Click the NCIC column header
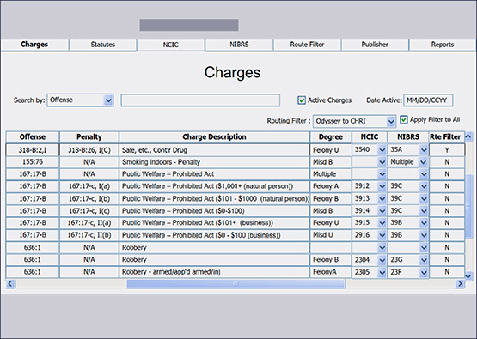The height and width of the screenshot is (339, 477). click(x=370, y=137)
